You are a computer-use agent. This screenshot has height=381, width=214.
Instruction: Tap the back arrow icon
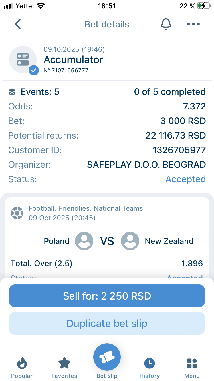(18, 24)
